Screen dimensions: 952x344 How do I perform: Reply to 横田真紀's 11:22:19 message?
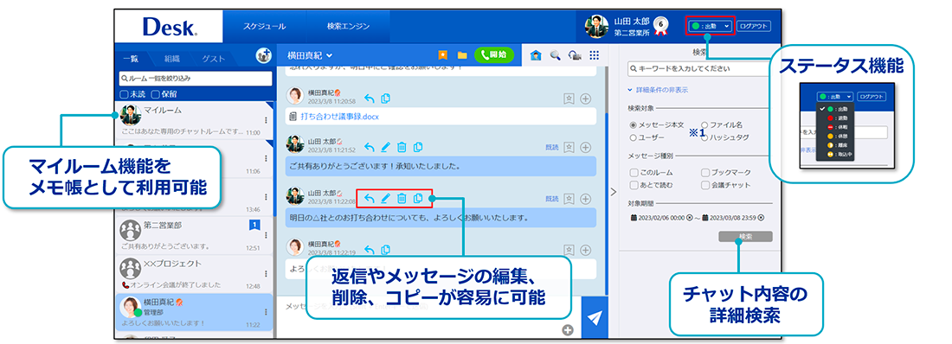pos(369,249)
